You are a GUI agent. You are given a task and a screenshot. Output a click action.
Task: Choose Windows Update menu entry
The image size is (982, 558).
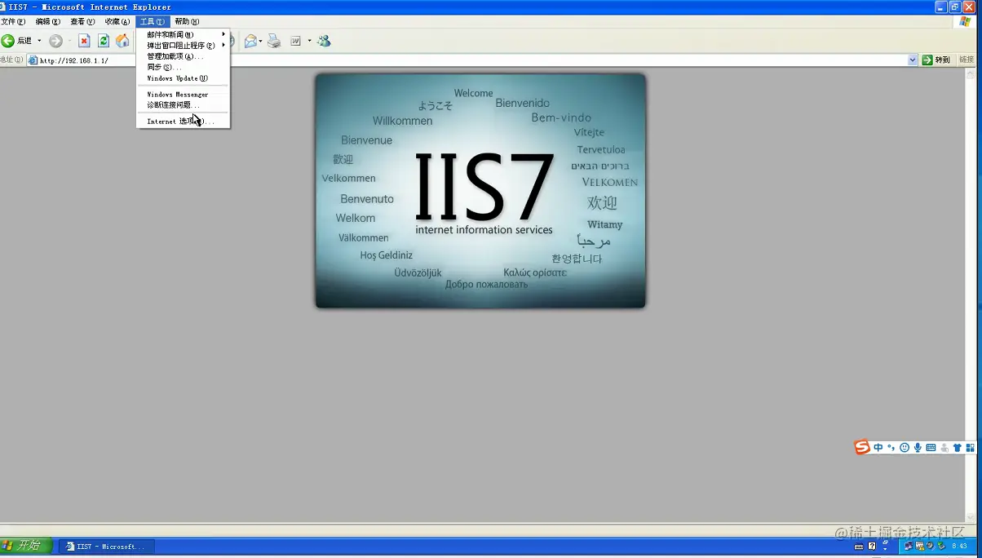(x=184, y=78)
